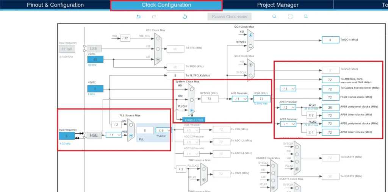
Task: Click the LSE oscillator block
Action: [94, 49]
